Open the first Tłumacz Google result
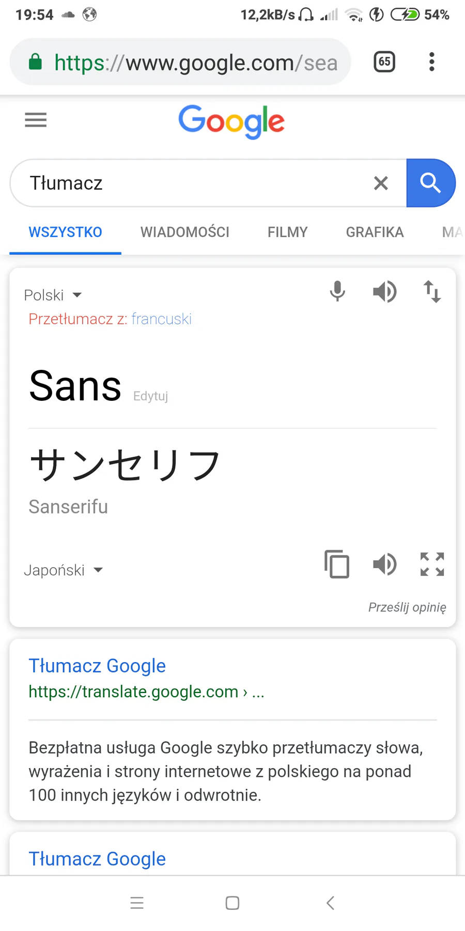This screenshot has height=931, width=465. [97, 666]
